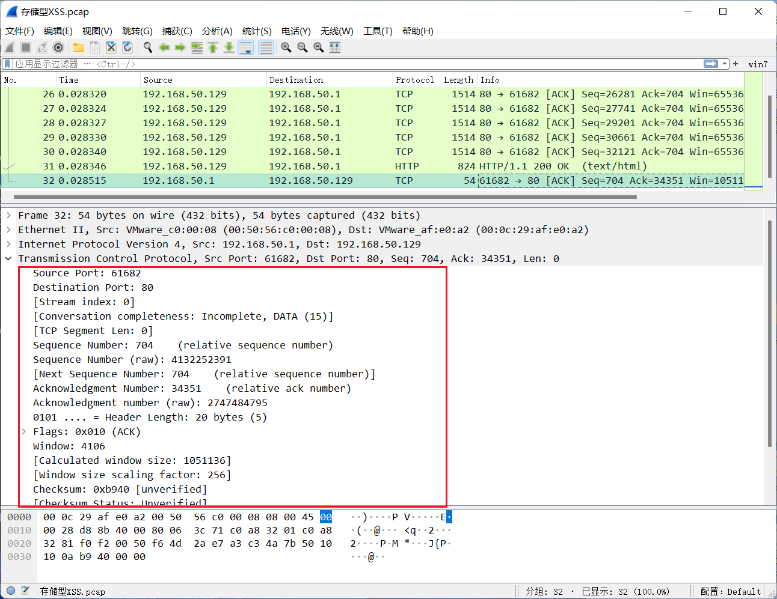This screenshot has height=599, width=777.
Task: Click the go to specified packet icon
Action: (x=197, y=47)
